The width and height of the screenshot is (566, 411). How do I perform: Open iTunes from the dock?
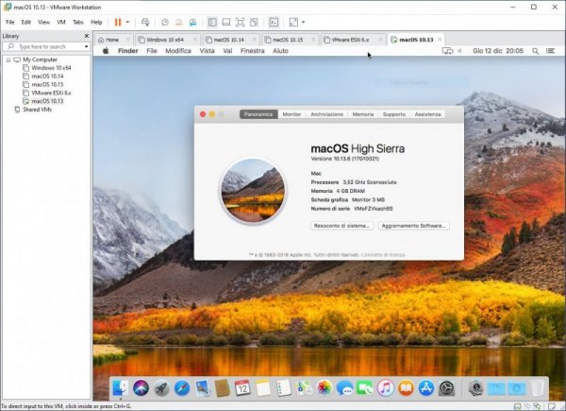(x=386, y=388)
